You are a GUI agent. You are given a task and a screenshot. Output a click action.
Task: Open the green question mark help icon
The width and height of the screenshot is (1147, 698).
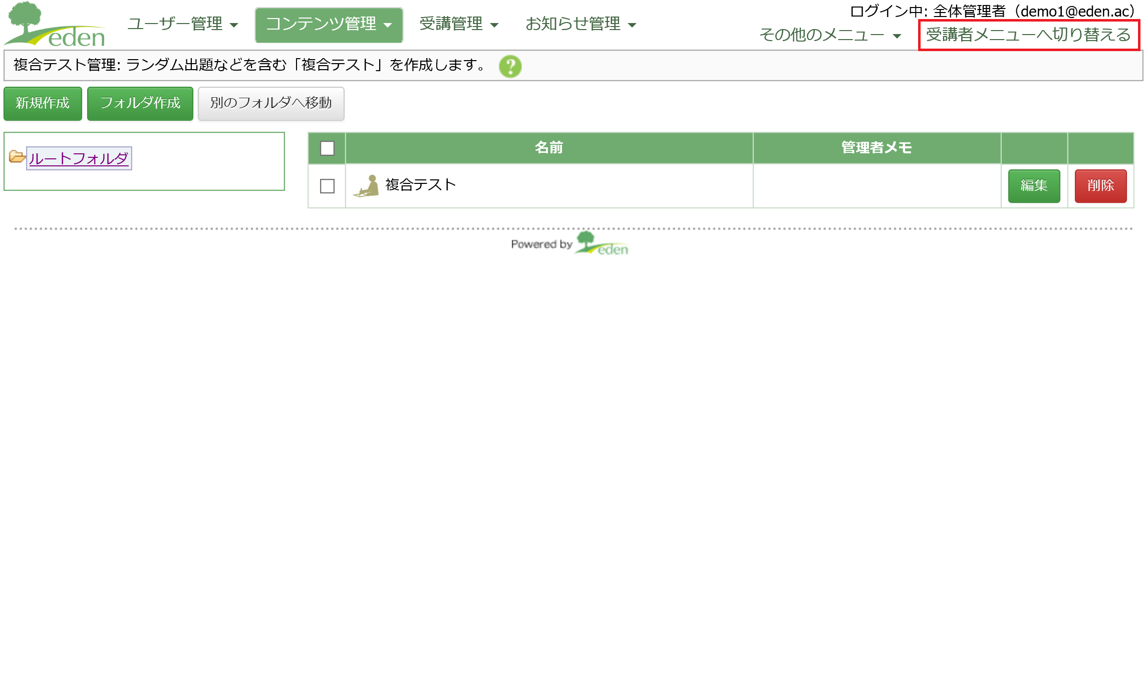tap(510, 66)
